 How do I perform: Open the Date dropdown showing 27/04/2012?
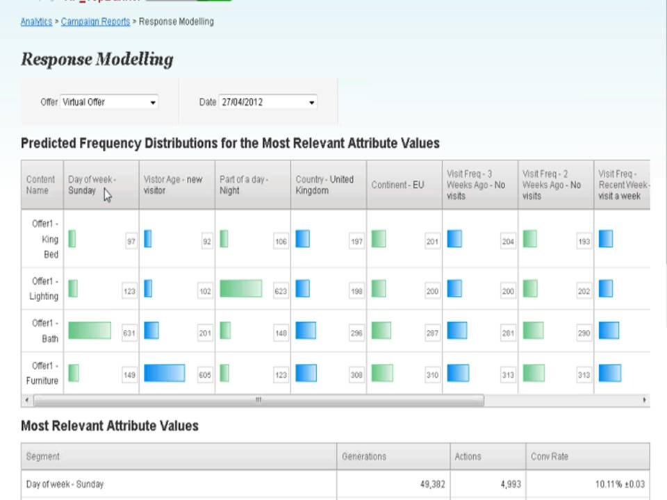click(267, 102)
